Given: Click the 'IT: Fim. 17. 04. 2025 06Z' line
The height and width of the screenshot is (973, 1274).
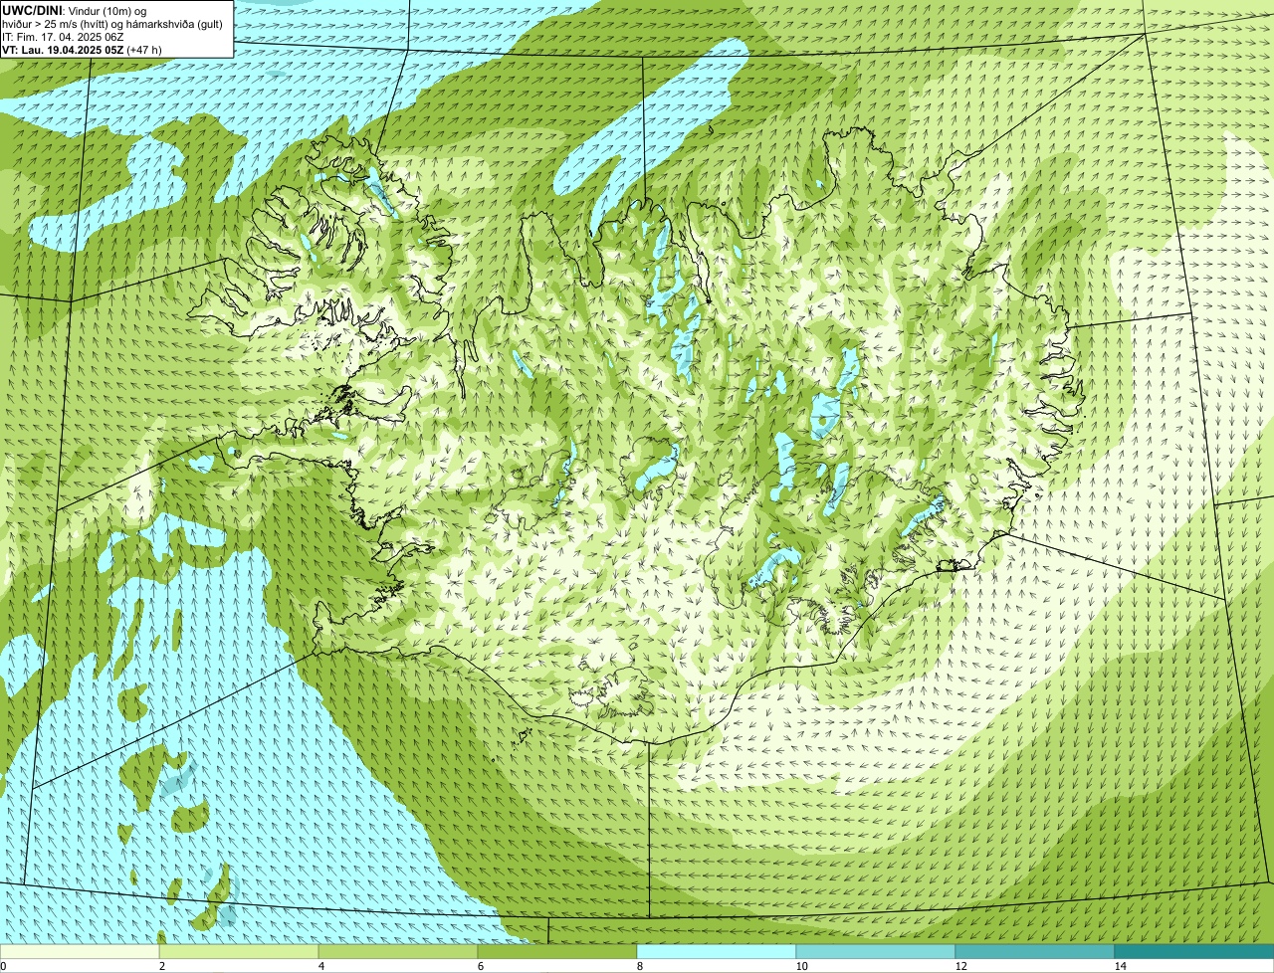Looking at the screenshot, I should click(63, 36).
